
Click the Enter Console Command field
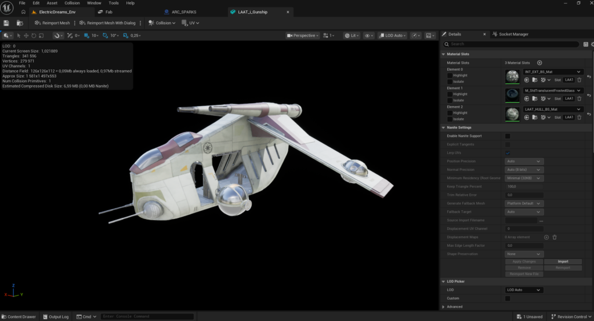(147, 316)
